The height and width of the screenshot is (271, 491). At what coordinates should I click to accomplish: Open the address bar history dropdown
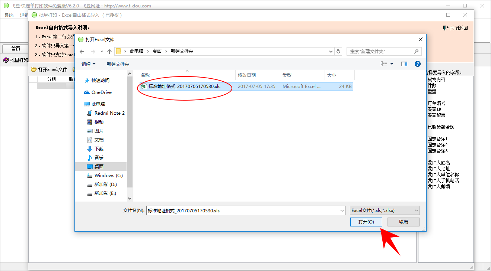click(x=331, y=51)
